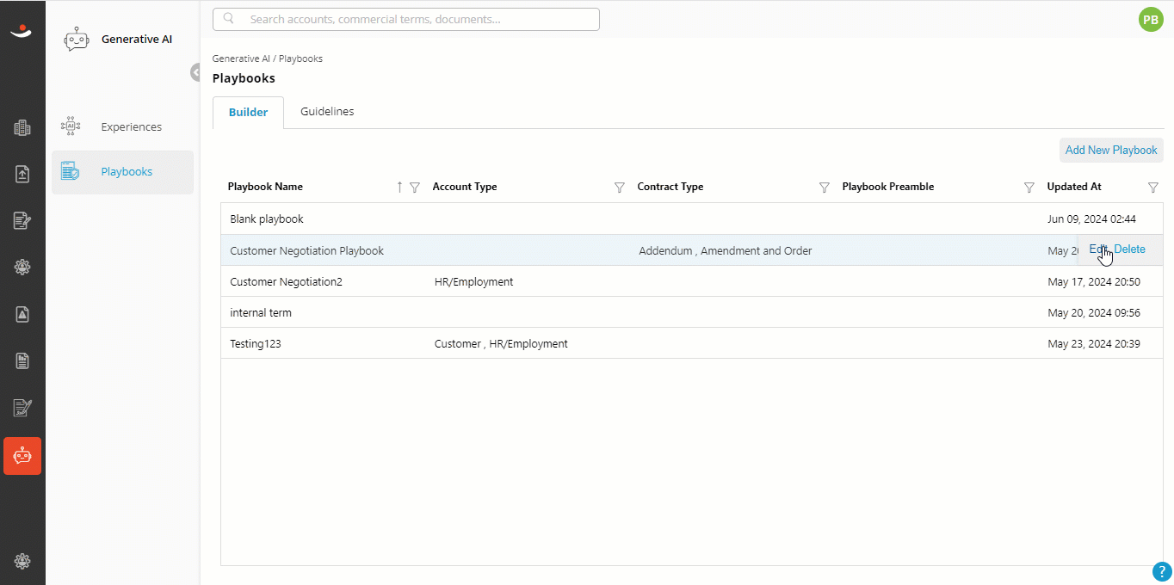
Task: Open the document report icon in the sidebar
Action: 22,360
